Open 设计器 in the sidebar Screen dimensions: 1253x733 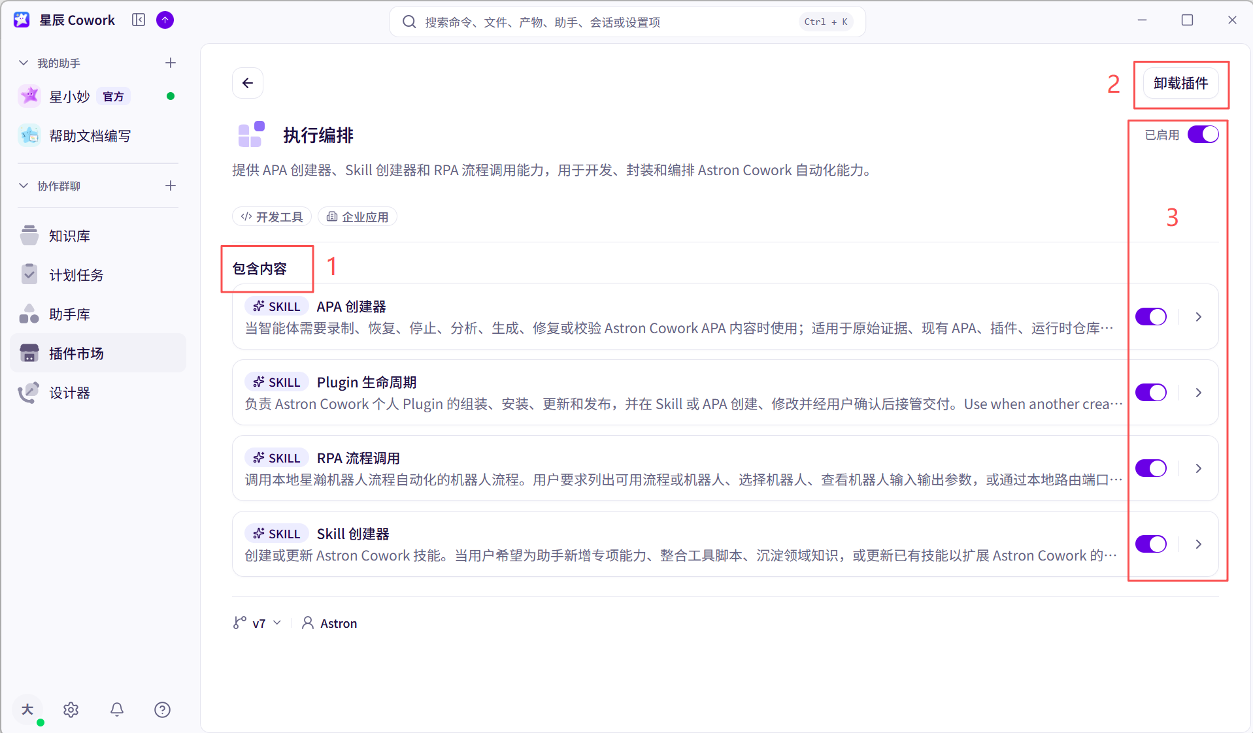click(x=98, y=393)
